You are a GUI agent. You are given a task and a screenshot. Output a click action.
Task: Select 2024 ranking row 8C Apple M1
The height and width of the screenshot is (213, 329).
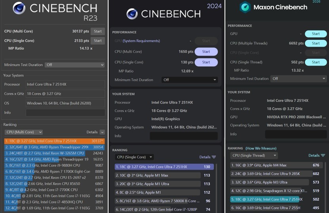coord(164,192)
